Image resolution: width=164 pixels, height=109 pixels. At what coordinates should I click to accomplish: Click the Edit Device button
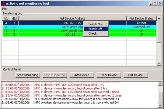136,75
